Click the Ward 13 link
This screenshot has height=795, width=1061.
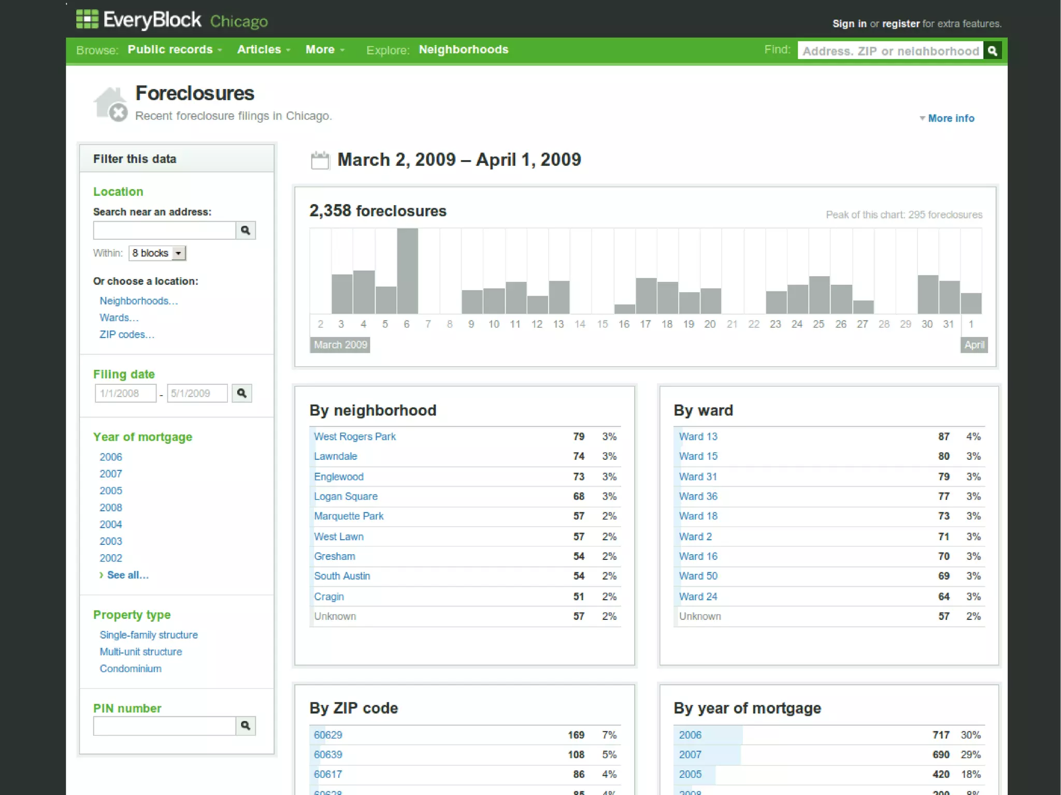click(698, 437)
